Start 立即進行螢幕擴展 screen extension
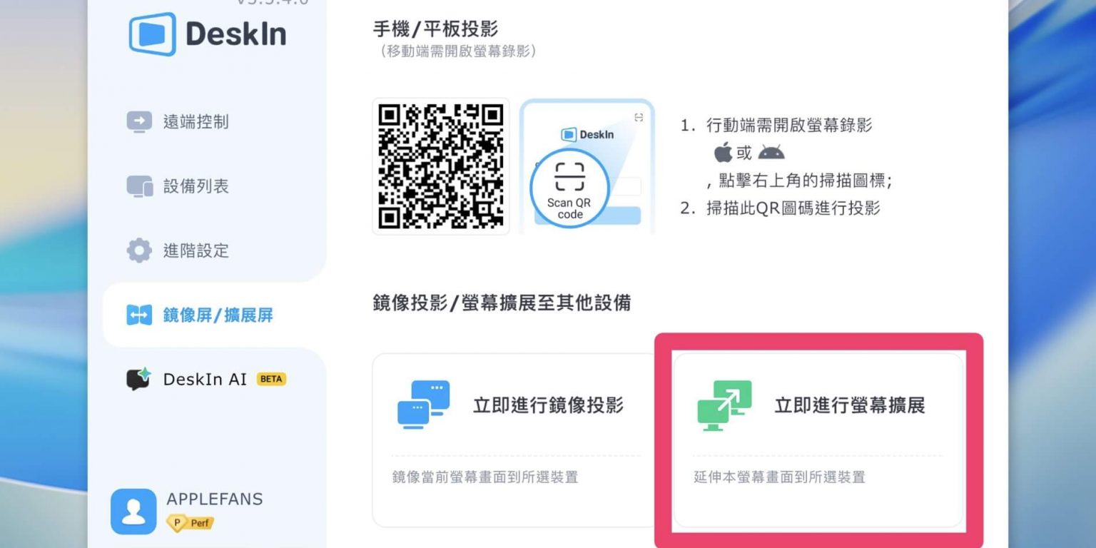The width and height of the screenshot is (1096, 548). pos(818,440)
